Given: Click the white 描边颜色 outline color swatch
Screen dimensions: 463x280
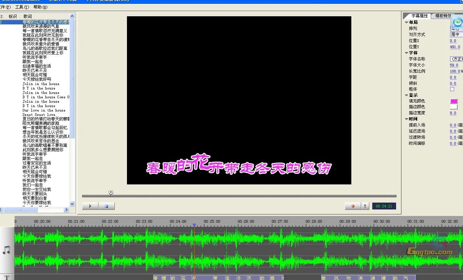Looking at the screenshot, I should [x=454, y=107].
